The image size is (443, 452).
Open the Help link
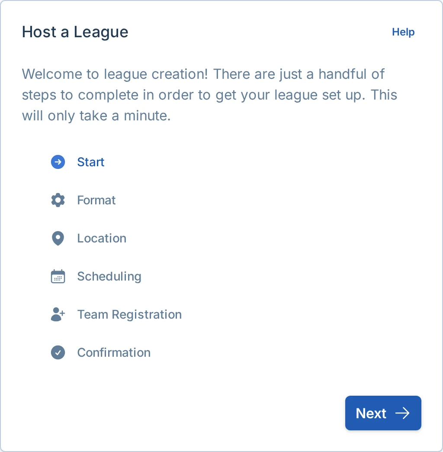(403, 32)
